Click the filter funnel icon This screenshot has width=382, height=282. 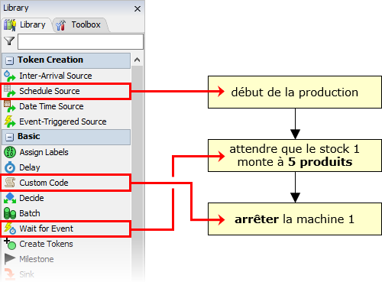tap(9, 41)
